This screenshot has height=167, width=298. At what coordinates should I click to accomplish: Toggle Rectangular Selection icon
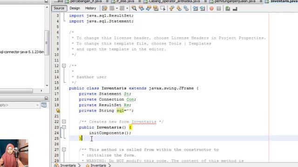(163, 8)
